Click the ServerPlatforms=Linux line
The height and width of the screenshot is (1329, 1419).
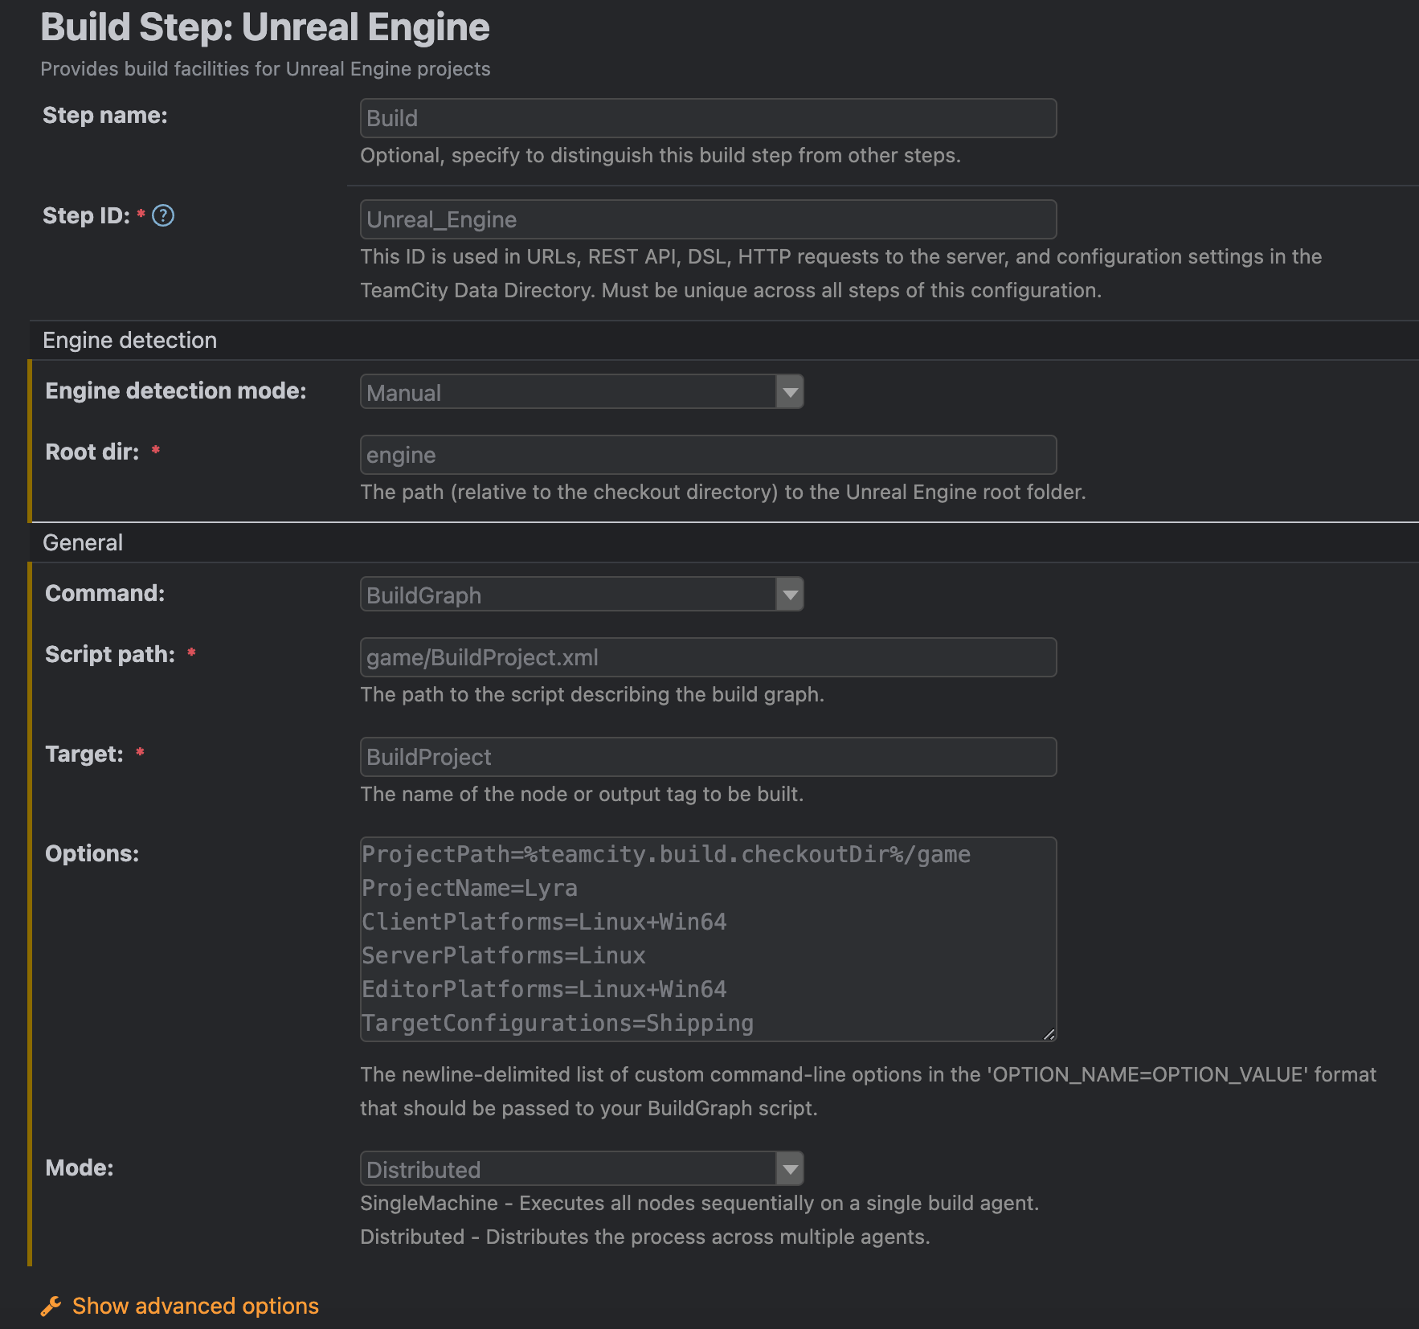click(x=504, y=956)
